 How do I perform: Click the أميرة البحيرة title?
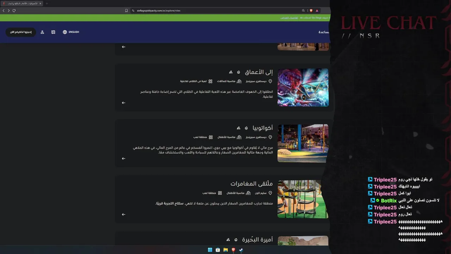[257, 240]
